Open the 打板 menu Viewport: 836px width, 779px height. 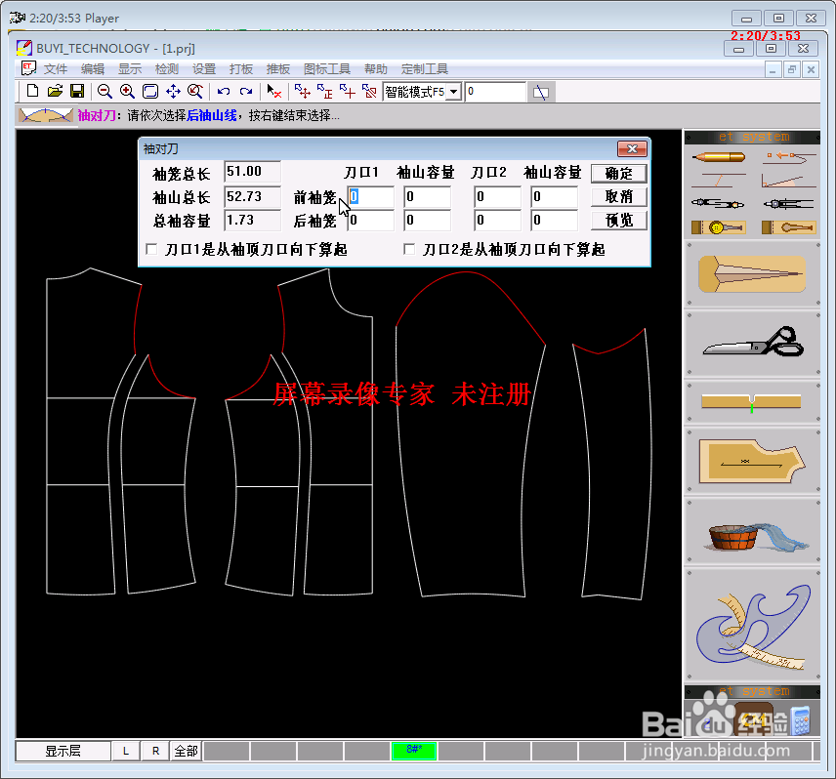click(x=241, y=69)
